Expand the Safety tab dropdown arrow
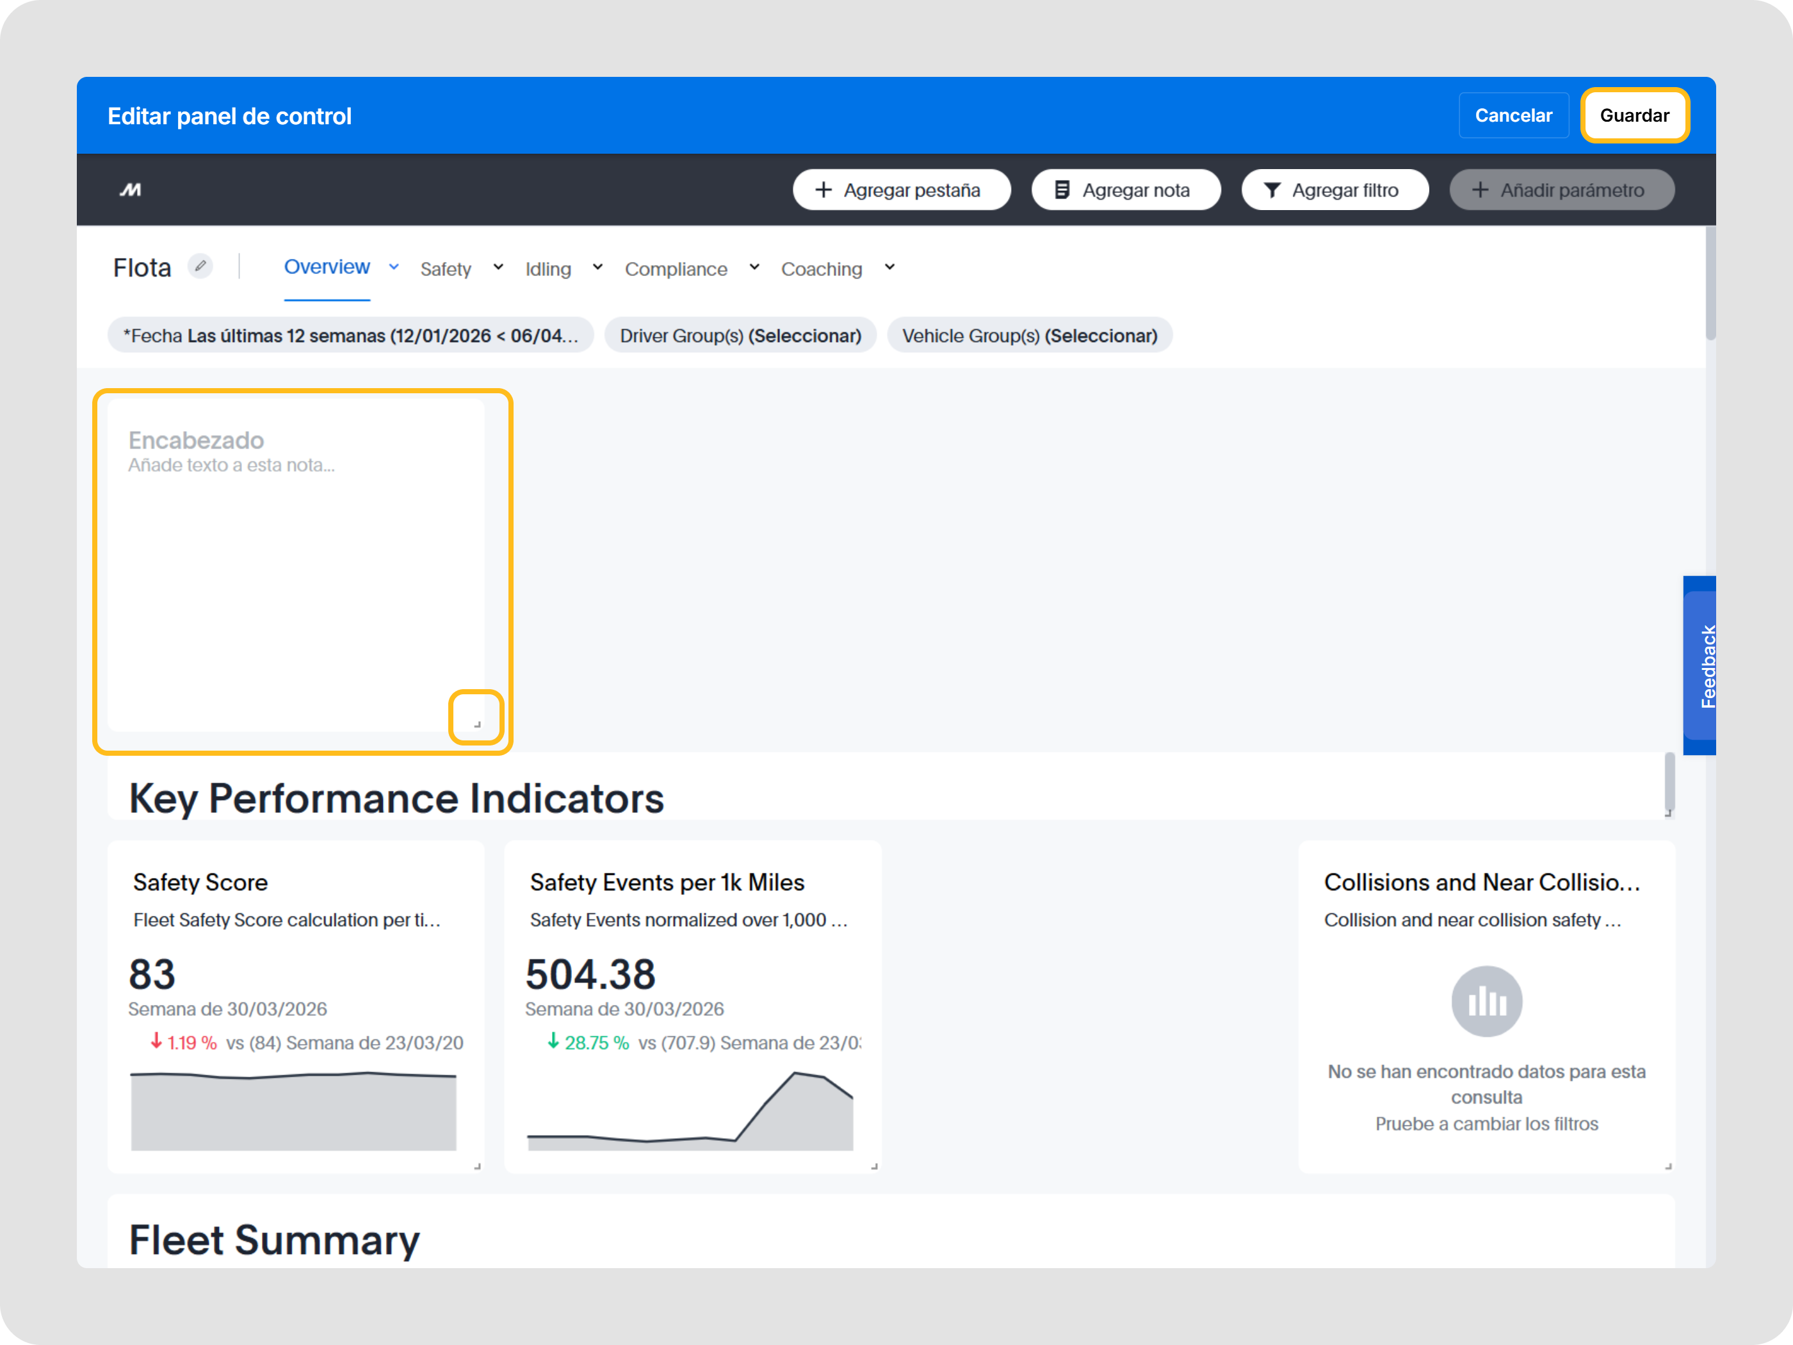Screen dimensions: 1793x1345 tap(498, 266)
